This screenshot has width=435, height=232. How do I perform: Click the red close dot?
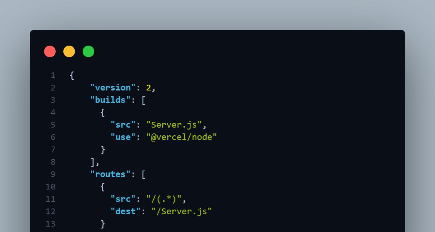[x=50, y=51]
